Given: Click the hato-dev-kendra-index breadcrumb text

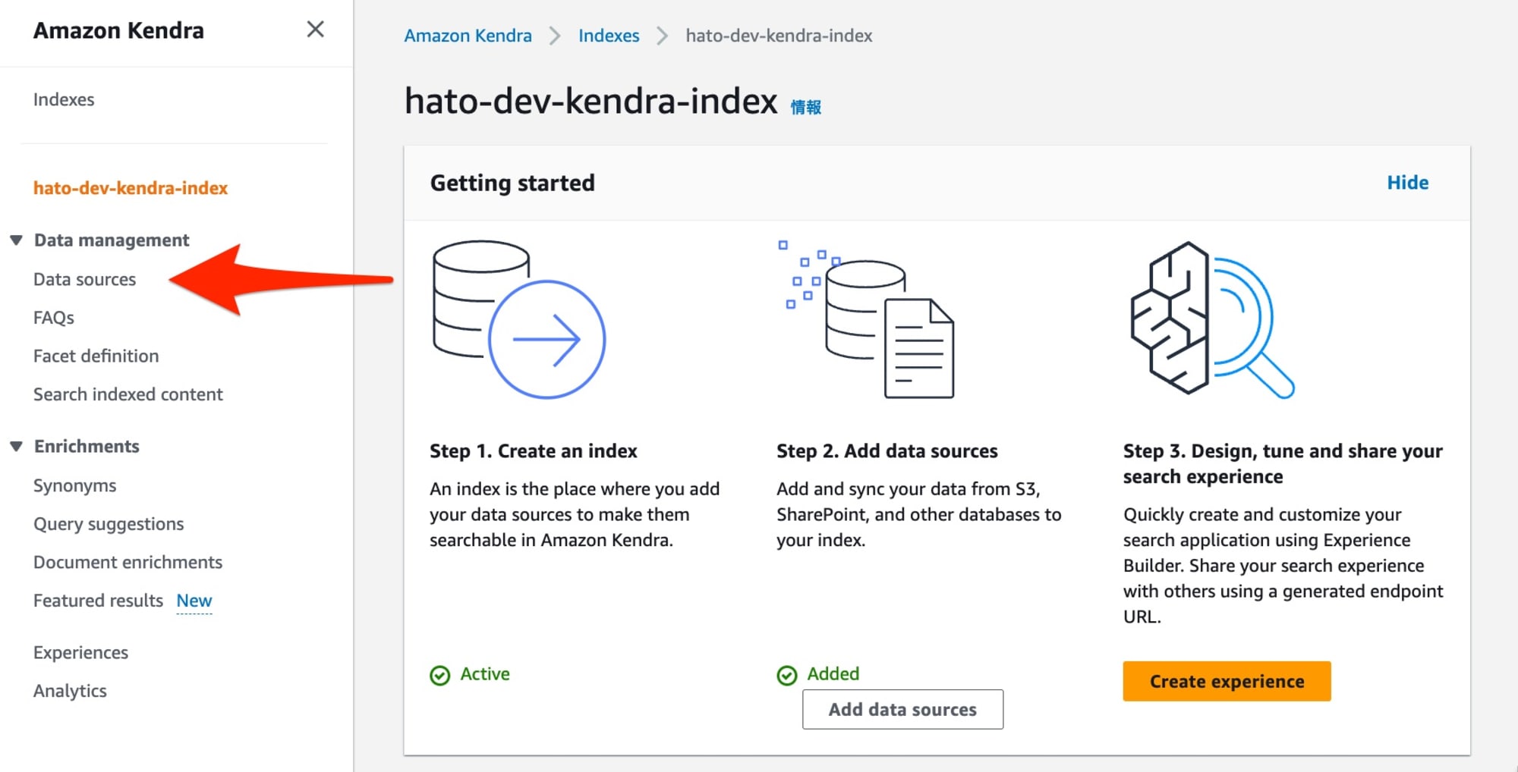Looking at the screenshot, I should tap(779, 36).
